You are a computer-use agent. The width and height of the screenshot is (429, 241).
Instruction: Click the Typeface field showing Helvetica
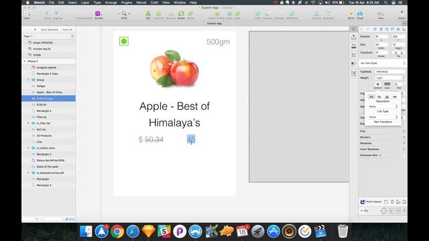[x=390, y=72]
